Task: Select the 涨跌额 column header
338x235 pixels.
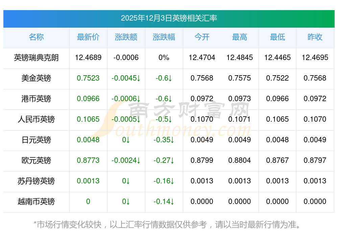Action: [126, 37]
